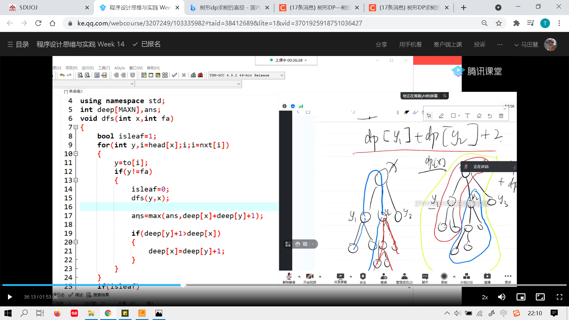Click 用手机看 watch-on-phone link
This screenshot has width=569, height=320.
click(410, 44)
